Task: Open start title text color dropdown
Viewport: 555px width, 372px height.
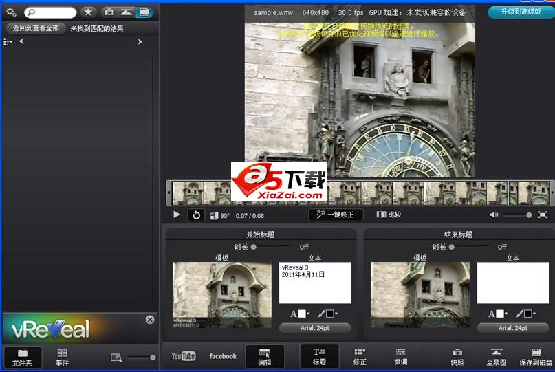Action: [300, 314]
